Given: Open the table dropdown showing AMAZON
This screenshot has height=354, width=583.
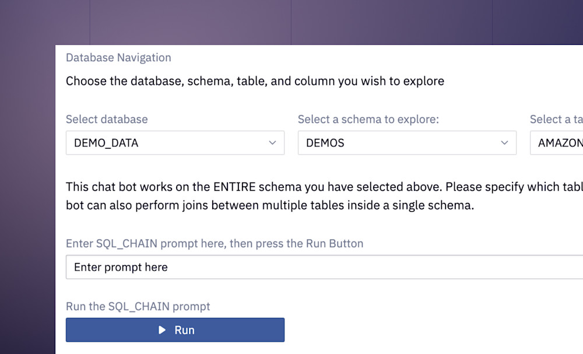Looking at the screenshot, I should [557, 143].
